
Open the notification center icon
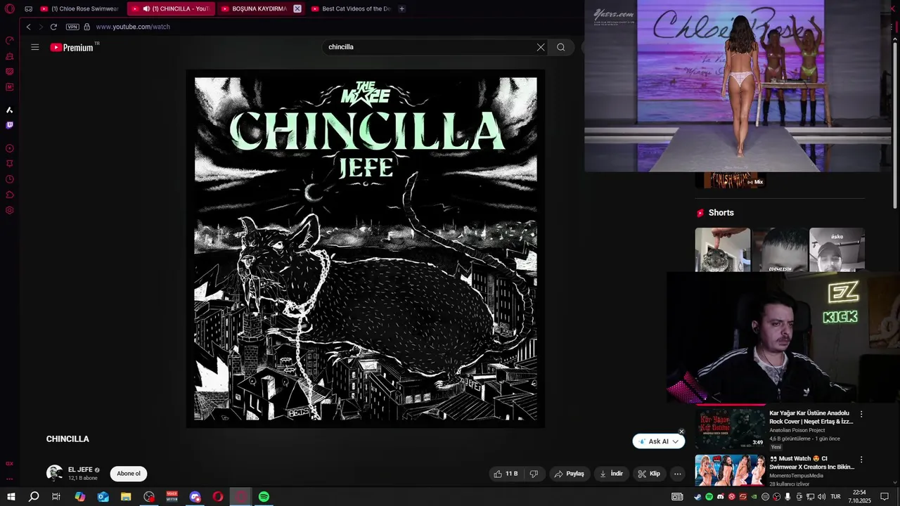coord(885,497)
